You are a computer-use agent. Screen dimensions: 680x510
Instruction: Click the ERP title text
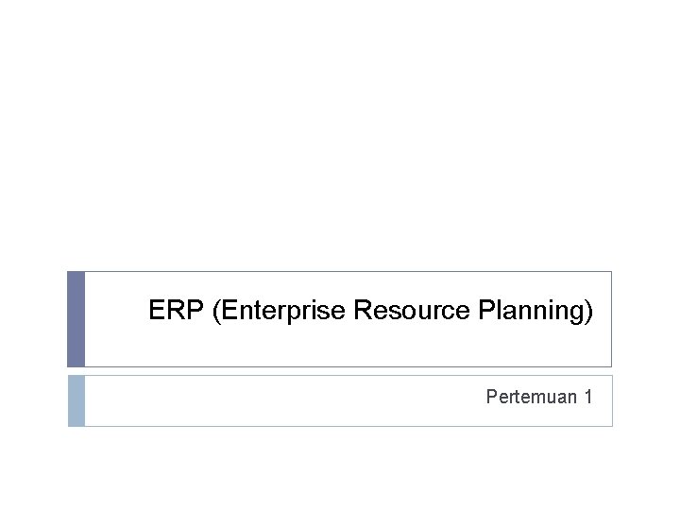click(370, 311)
